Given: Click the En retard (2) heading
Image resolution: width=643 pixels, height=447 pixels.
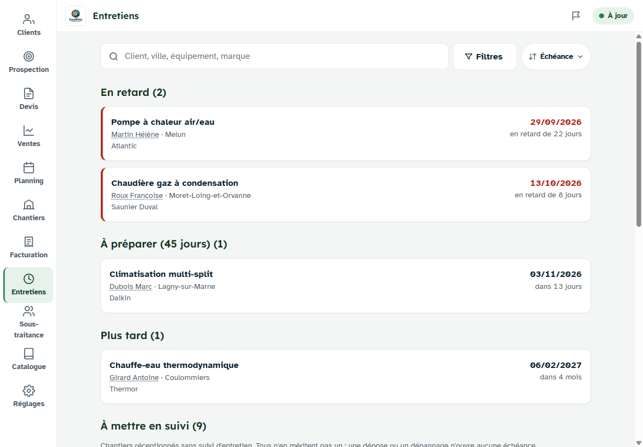Looking at the screenshot, I should pyautogui.click(x=134, y=93).
